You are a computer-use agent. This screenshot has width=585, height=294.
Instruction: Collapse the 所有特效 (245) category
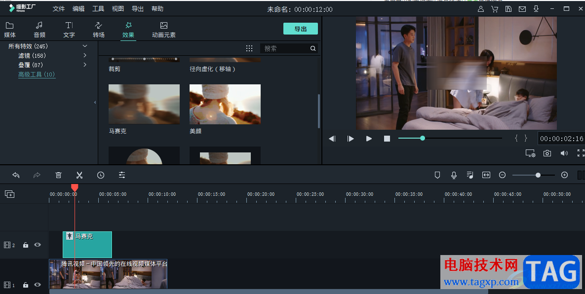(85, 46)
